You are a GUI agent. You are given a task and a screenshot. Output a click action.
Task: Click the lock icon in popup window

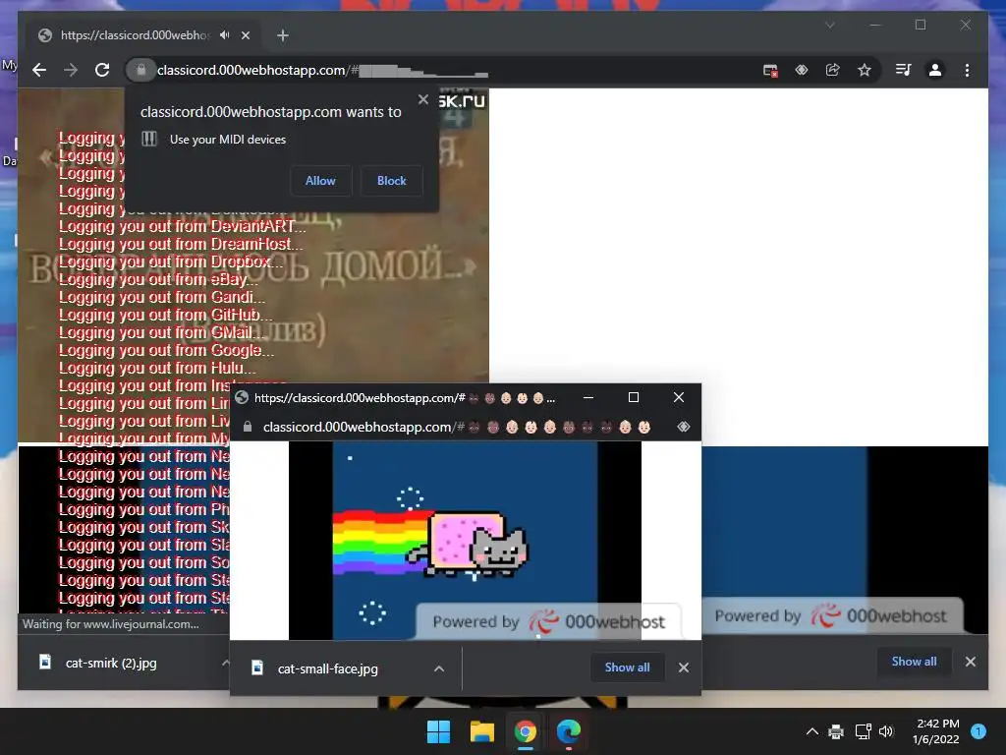pos(247,427)
